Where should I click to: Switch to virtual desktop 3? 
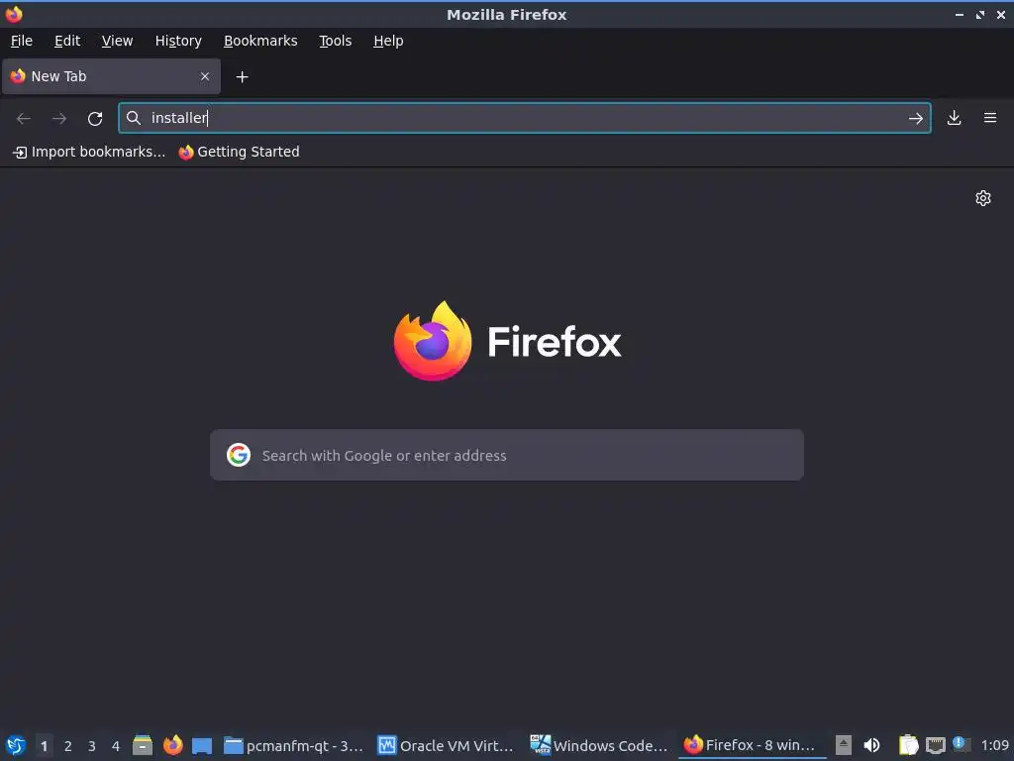[92, 746]
